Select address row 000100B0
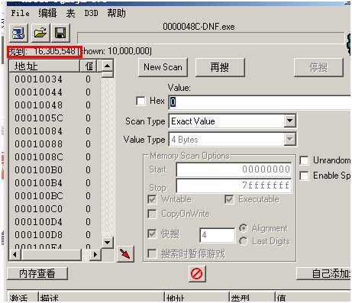Image resolution: width=352 pixels, height=303 pixels. pos(55,170)
